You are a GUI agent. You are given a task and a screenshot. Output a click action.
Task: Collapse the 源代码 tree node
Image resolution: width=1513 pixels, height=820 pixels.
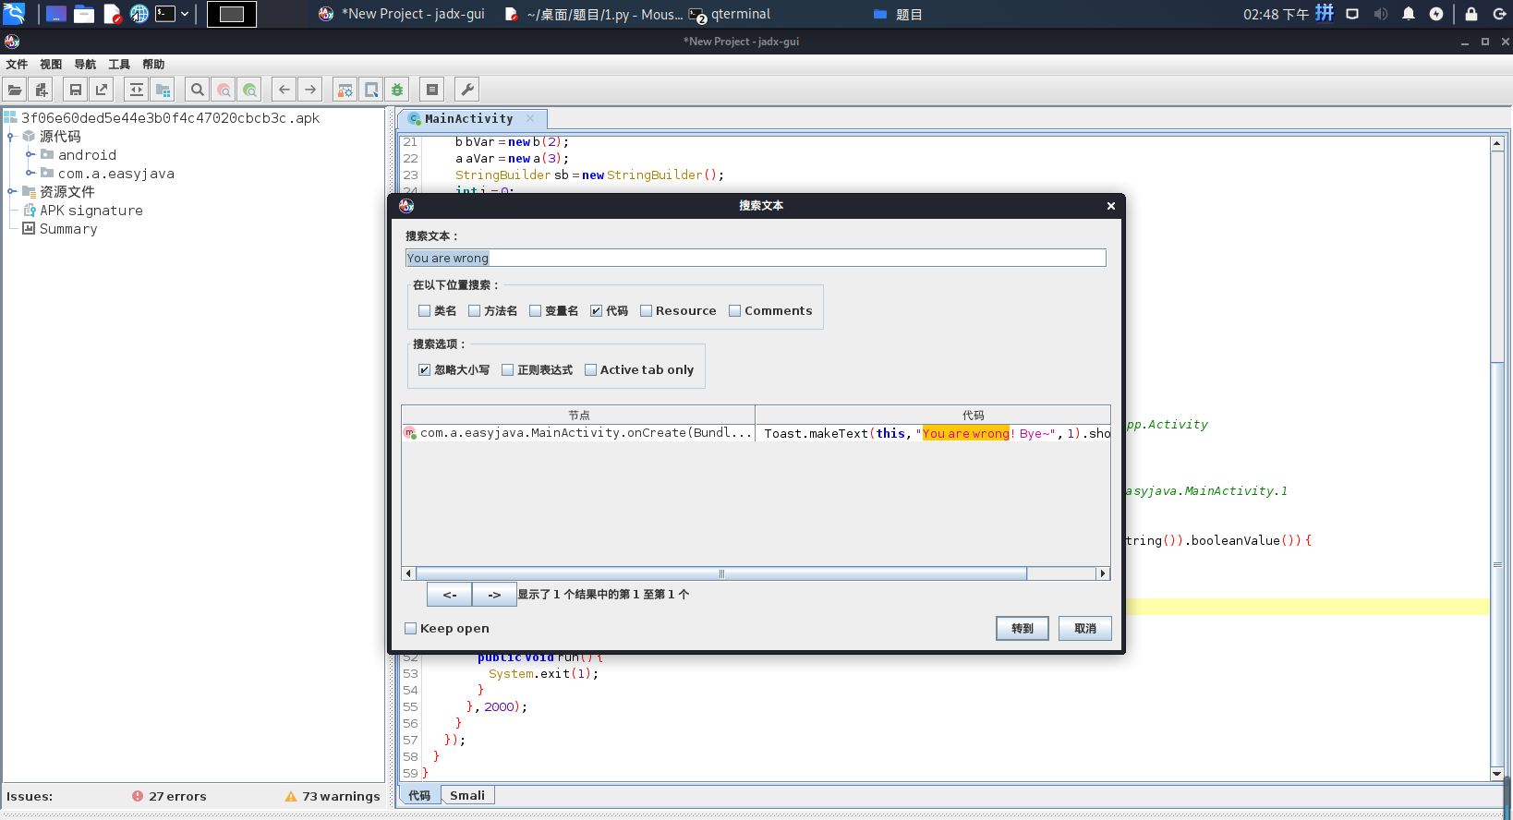coord(11,137)
